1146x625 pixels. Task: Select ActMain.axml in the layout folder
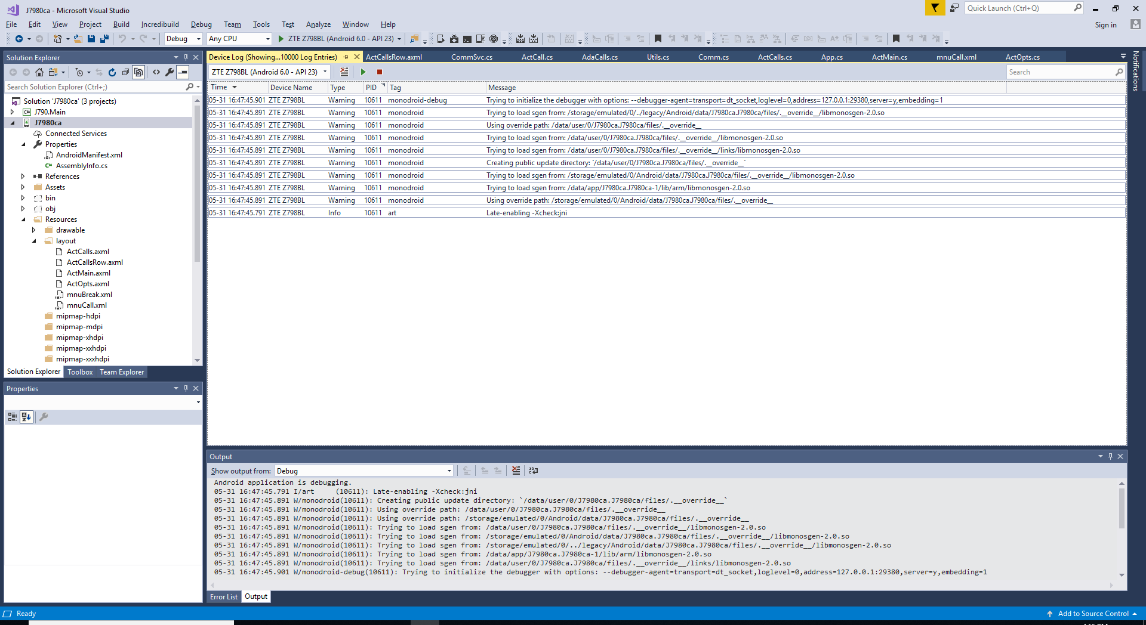tap(88, 273)
